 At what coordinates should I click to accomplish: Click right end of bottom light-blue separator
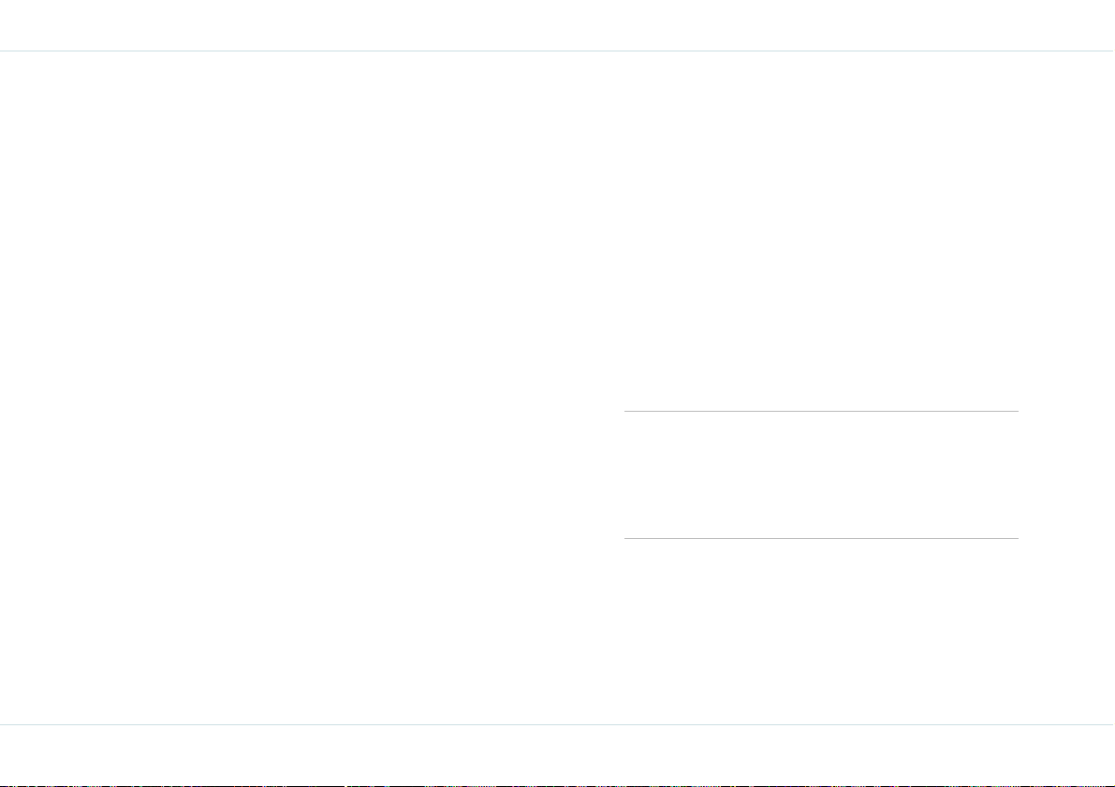tap(1110, 724)
